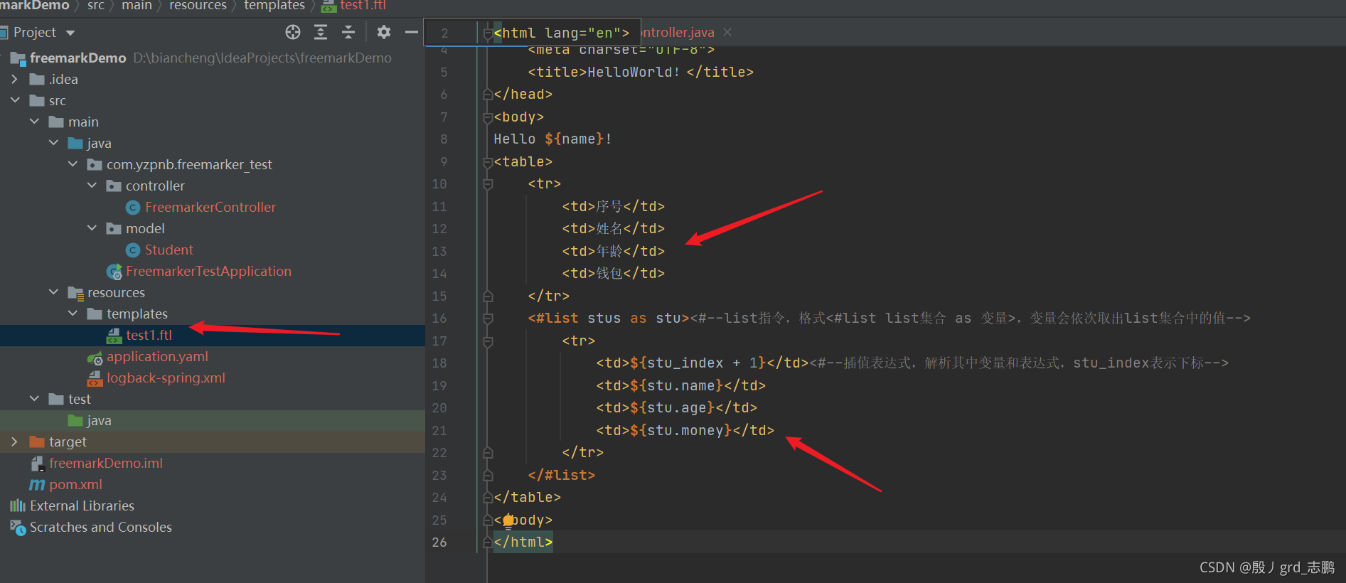Collapse the templates folder
1346x583 pixels.
click(73, 314)
